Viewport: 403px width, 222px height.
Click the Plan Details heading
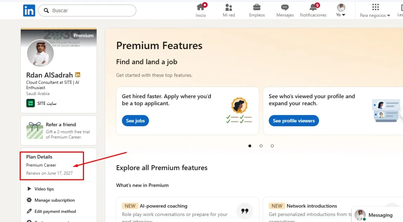39,157
